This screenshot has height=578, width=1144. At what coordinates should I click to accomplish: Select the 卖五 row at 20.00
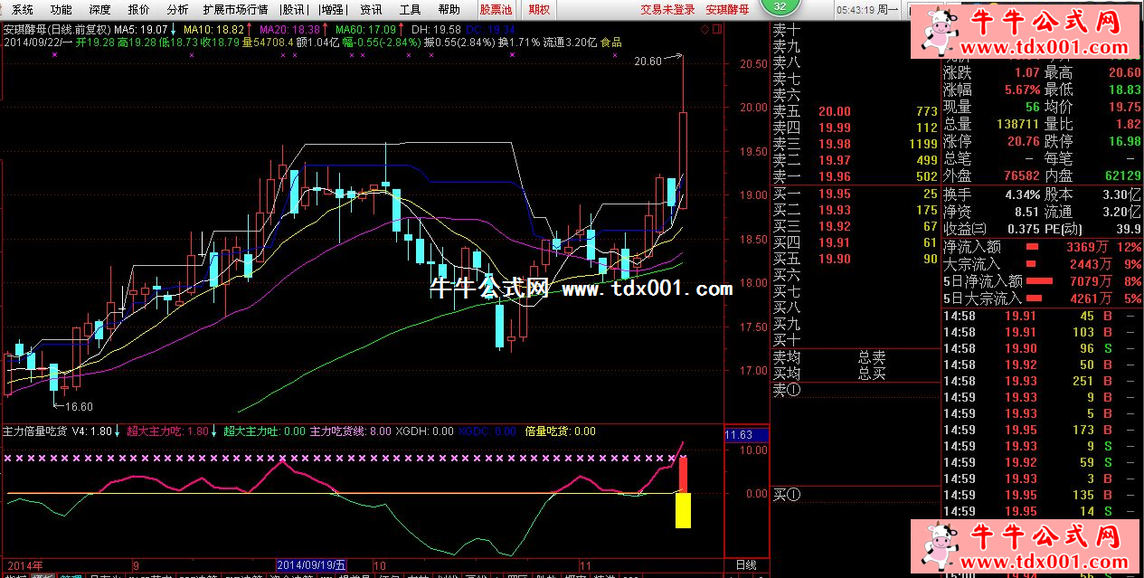(856, 111)
